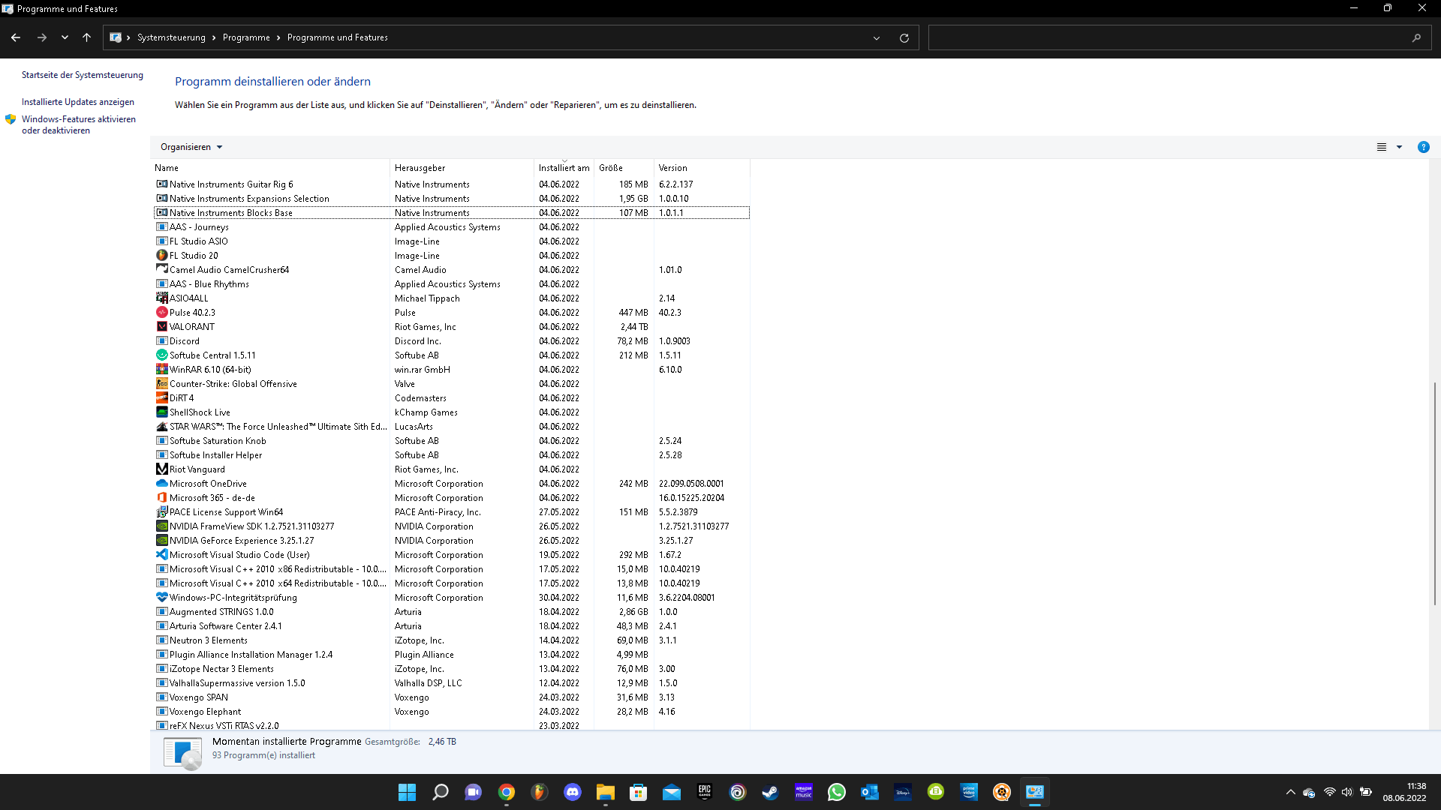Click the Windows-PC-Integritätsprüfung heart icon

click(x=161, y=598)
